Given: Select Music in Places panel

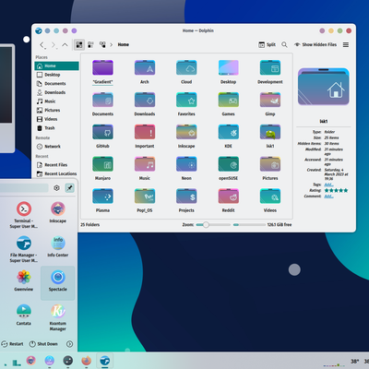Looking at the screenshot, I should pos(56,101).
